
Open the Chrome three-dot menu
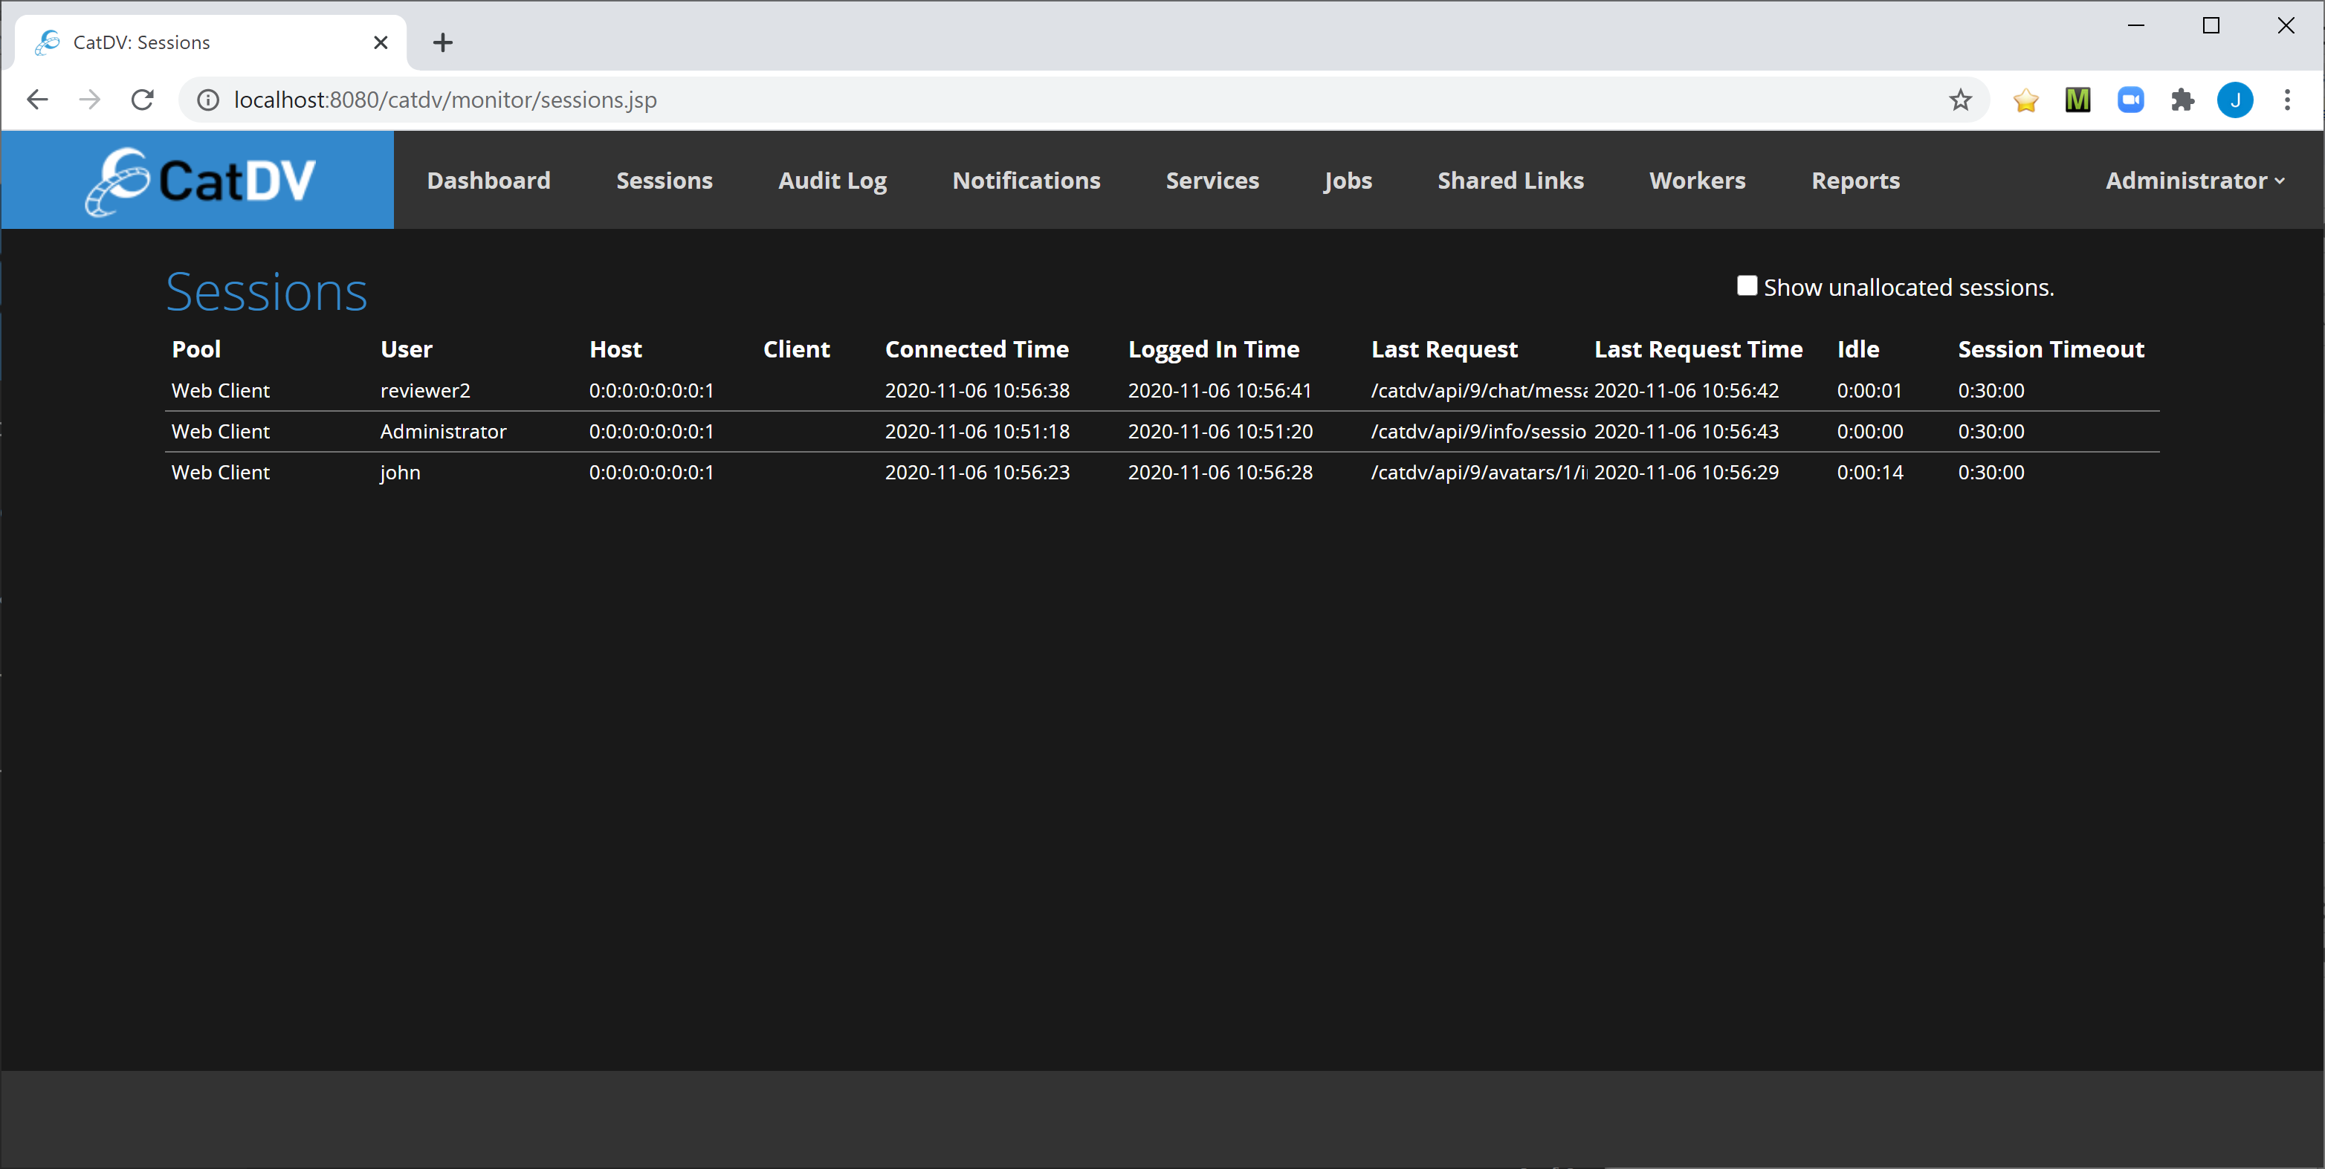click(2287, 100)
